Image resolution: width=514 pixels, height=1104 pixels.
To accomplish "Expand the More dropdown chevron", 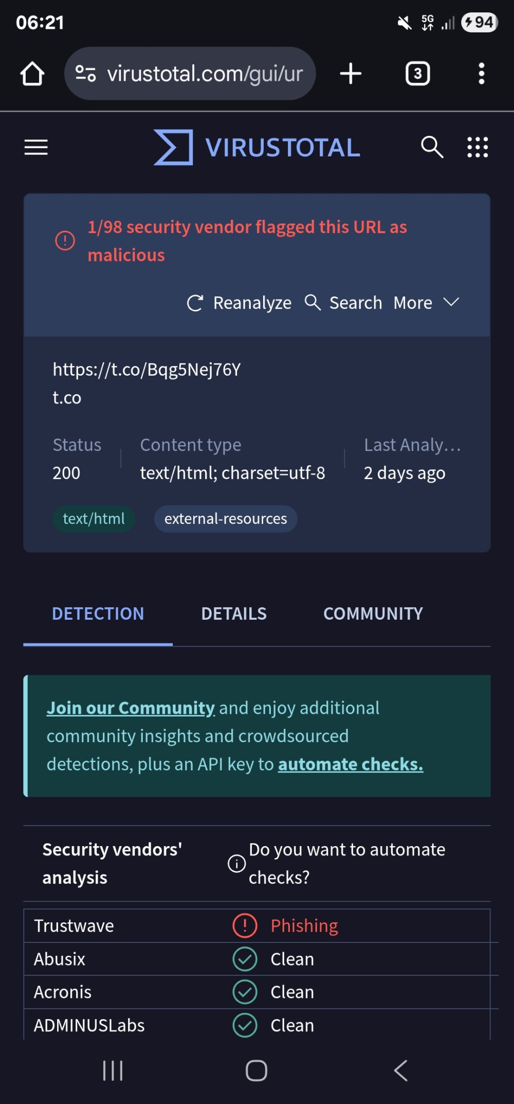I will [451, 303].
